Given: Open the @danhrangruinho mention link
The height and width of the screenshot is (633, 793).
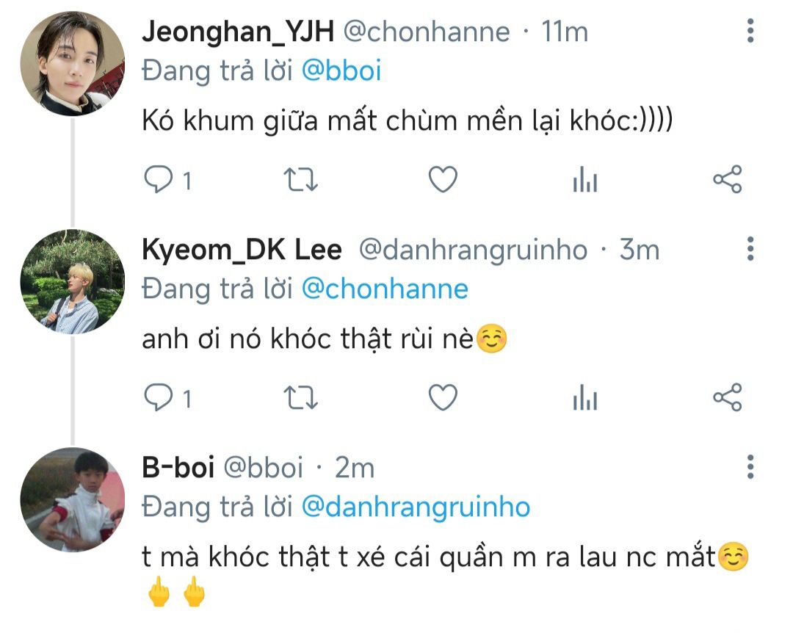Looking at the screenshot, I should [416, 507].
